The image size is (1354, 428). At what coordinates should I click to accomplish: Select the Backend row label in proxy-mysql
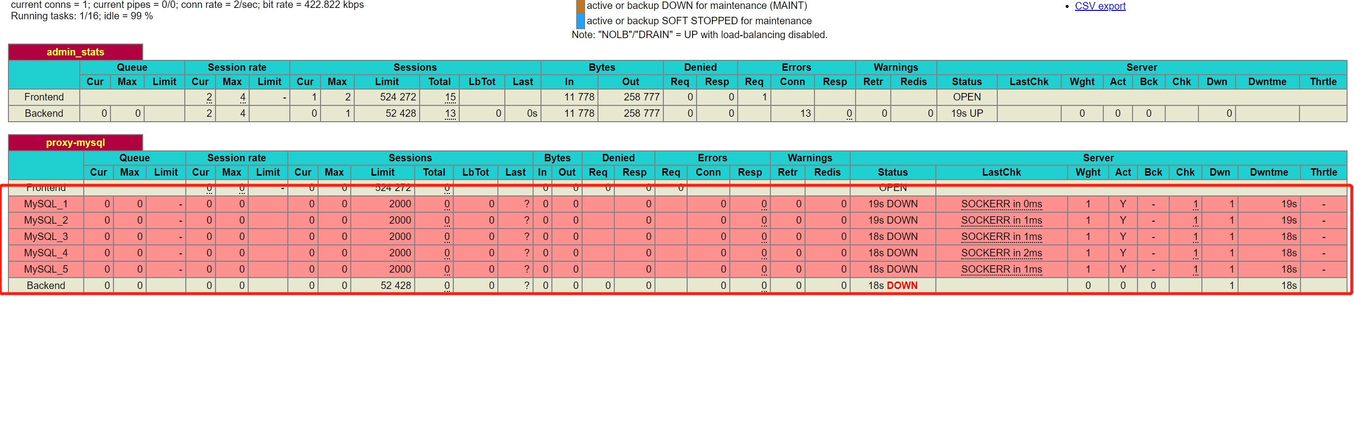click(46, 285)
